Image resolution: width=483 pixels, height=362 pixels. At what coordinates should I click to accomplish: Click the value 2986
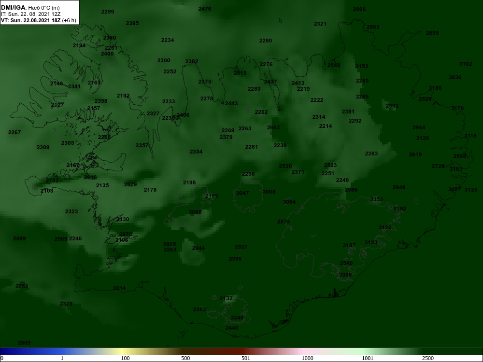351,190
